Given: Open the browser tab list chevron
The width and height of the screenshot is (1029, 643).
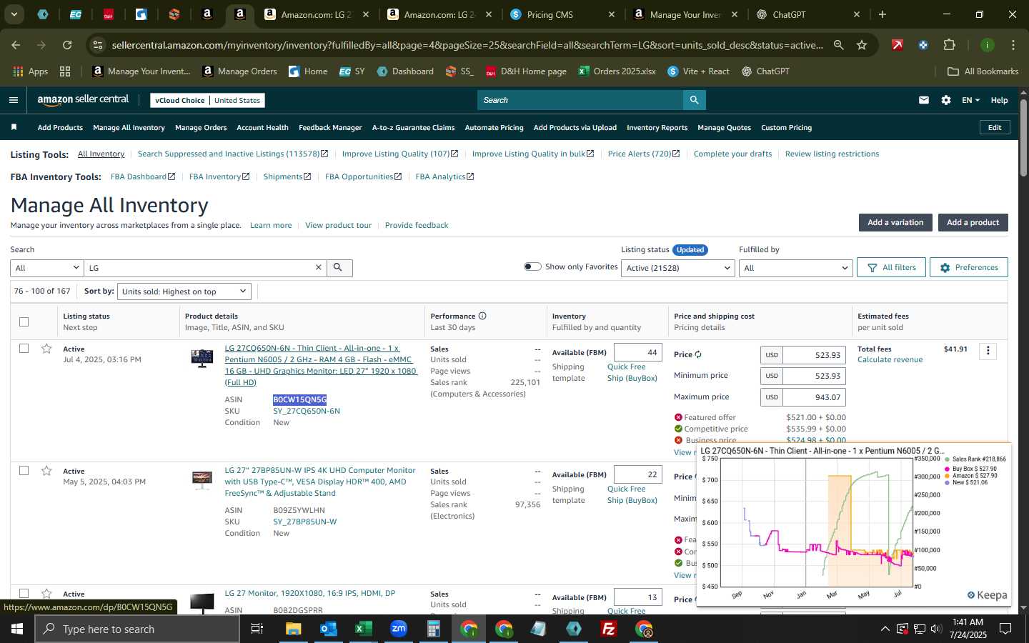Looking at the screenshot, I should (14, 14).
